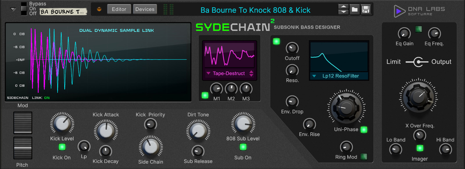Viewport: 465px width, 169px height.
Task: Click the Kick Level knob
Action: click(x=62, y=124)
